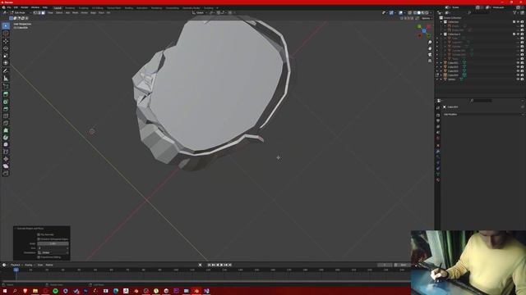Switch to the Shading workspace tab

tap(128, 7)
